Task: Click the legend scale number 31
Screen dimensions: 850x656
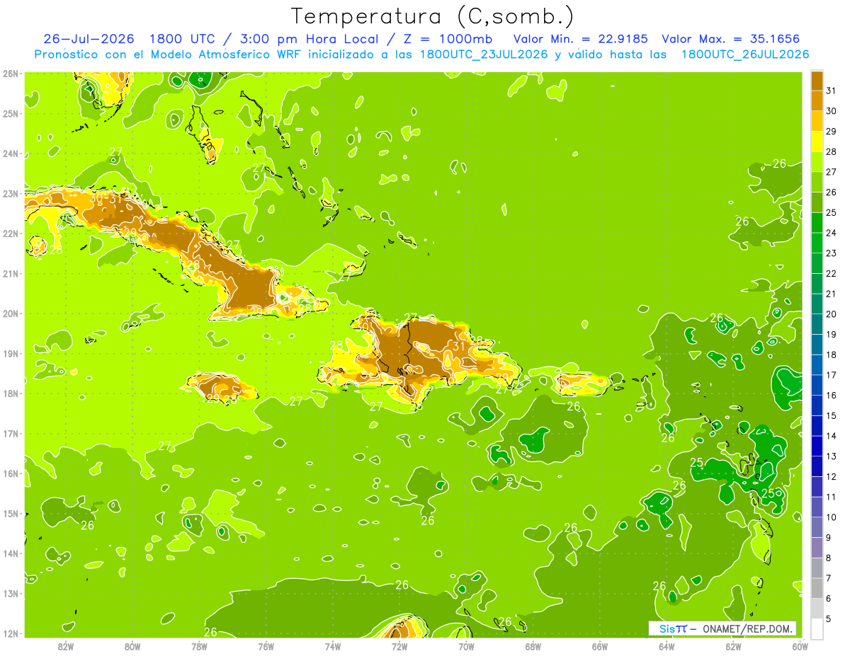Action: pos(830,91)
